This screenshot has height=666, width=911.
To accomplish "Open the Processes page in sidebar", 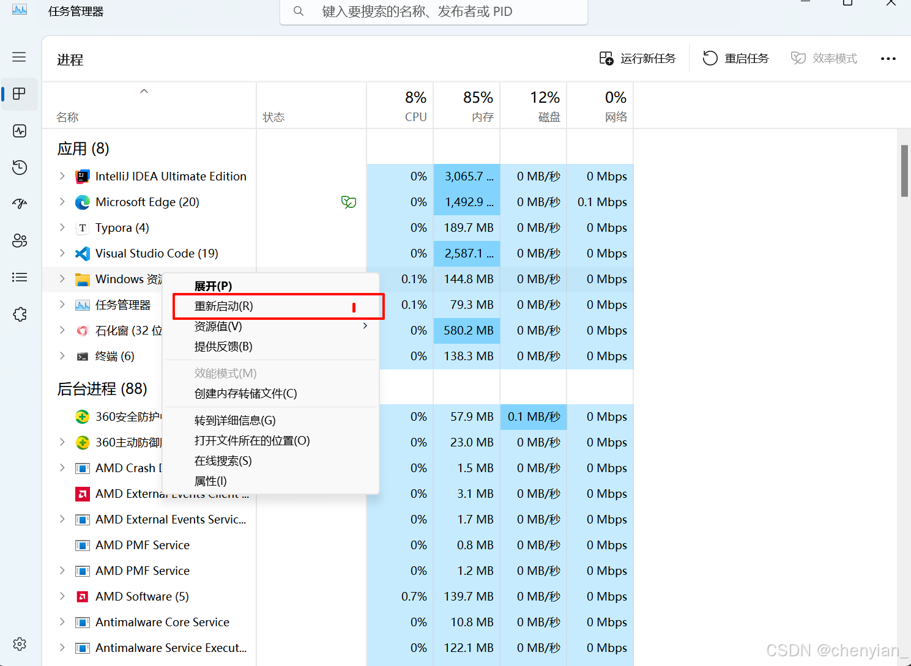I will pos(20,94).
